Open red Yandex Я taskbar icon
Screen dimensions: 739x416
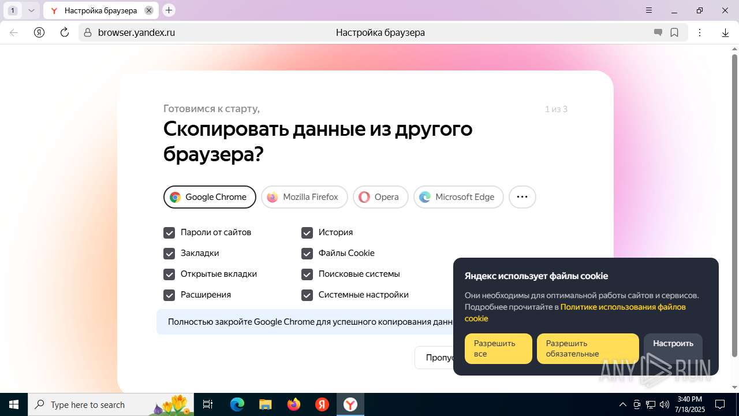point(322,404)
